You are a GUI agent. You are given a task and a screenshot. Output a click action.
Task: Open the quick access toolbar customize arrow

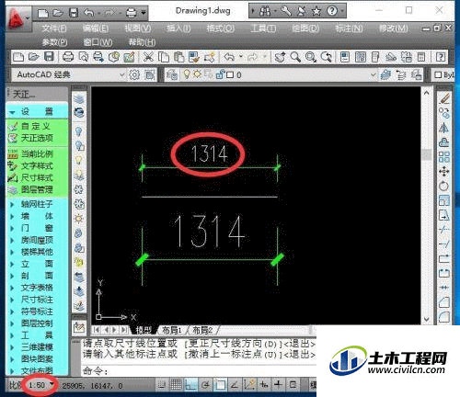[x=144, y=13]
